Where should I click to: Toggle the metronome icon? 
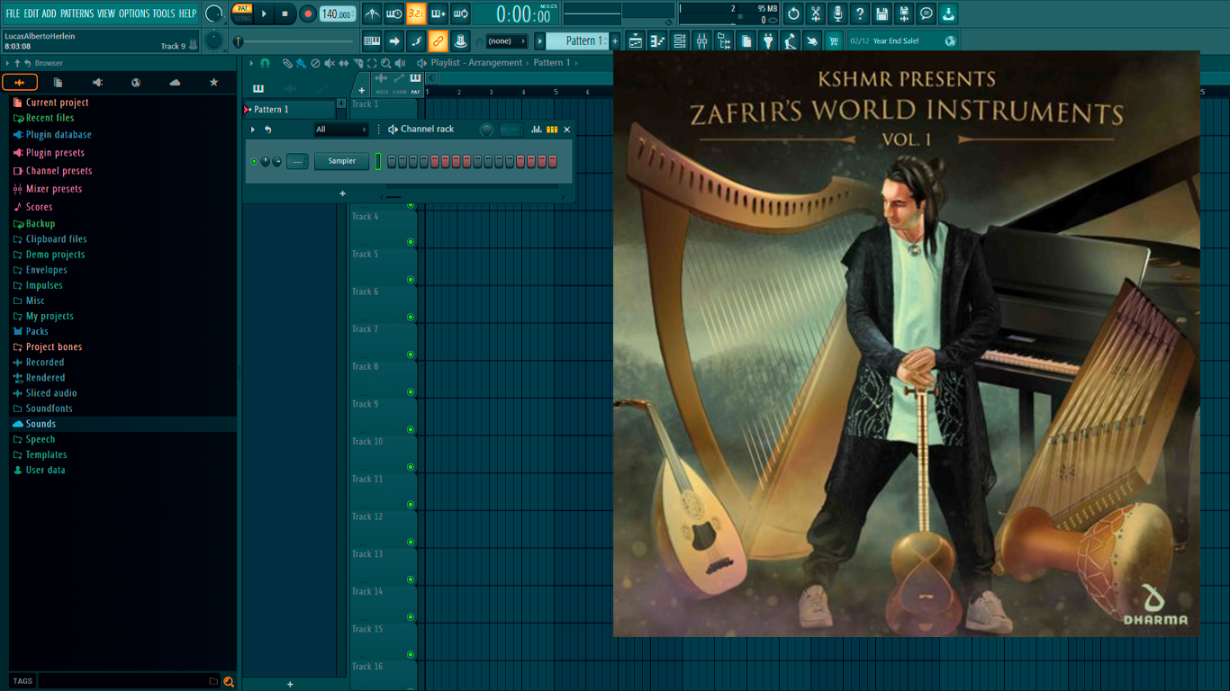[372, 13]
